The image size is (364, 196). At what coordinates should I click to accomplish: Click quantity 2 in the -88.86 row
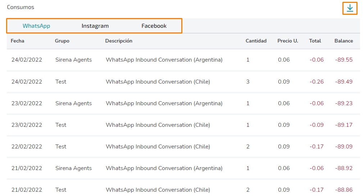(248, 190)
